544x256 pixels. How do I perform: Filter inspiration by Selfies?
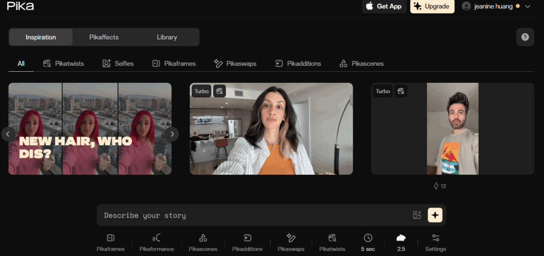point(118,64)
